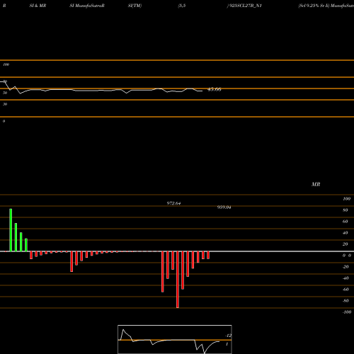
Task: Click the MR indicator label
Action: pyautogui.click(x=316, y=184)
